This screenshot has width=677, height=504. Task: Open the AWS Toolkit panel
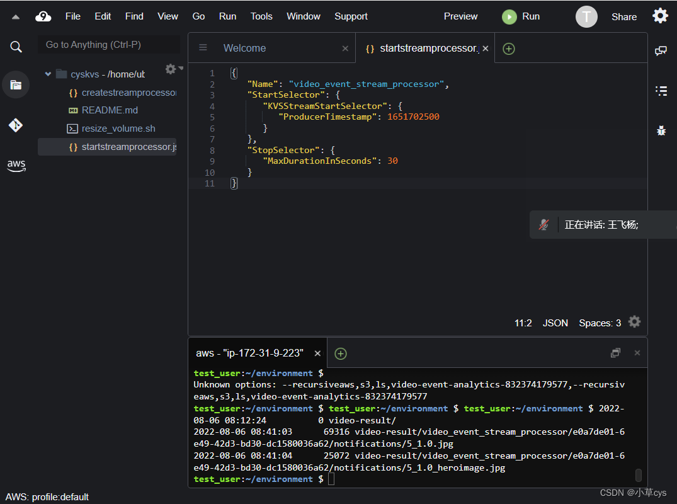pyautogui.click(x=16, y=165)
